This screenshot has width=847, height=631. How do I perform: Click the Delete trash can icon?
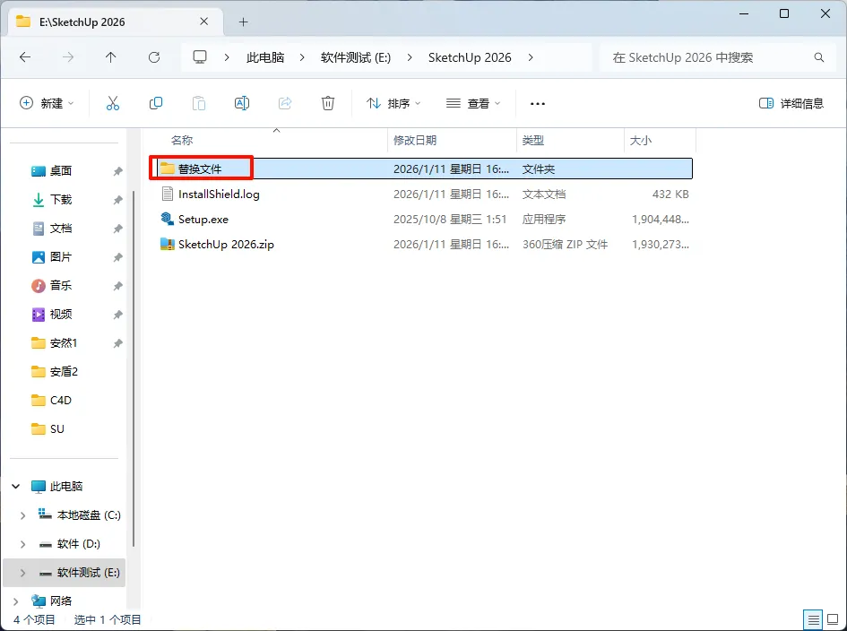click(328, 103)
